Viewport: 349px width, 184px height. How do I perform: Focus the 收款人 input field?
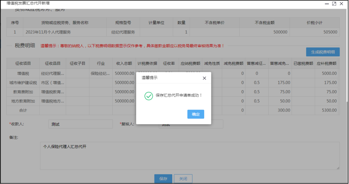point(80,124)
